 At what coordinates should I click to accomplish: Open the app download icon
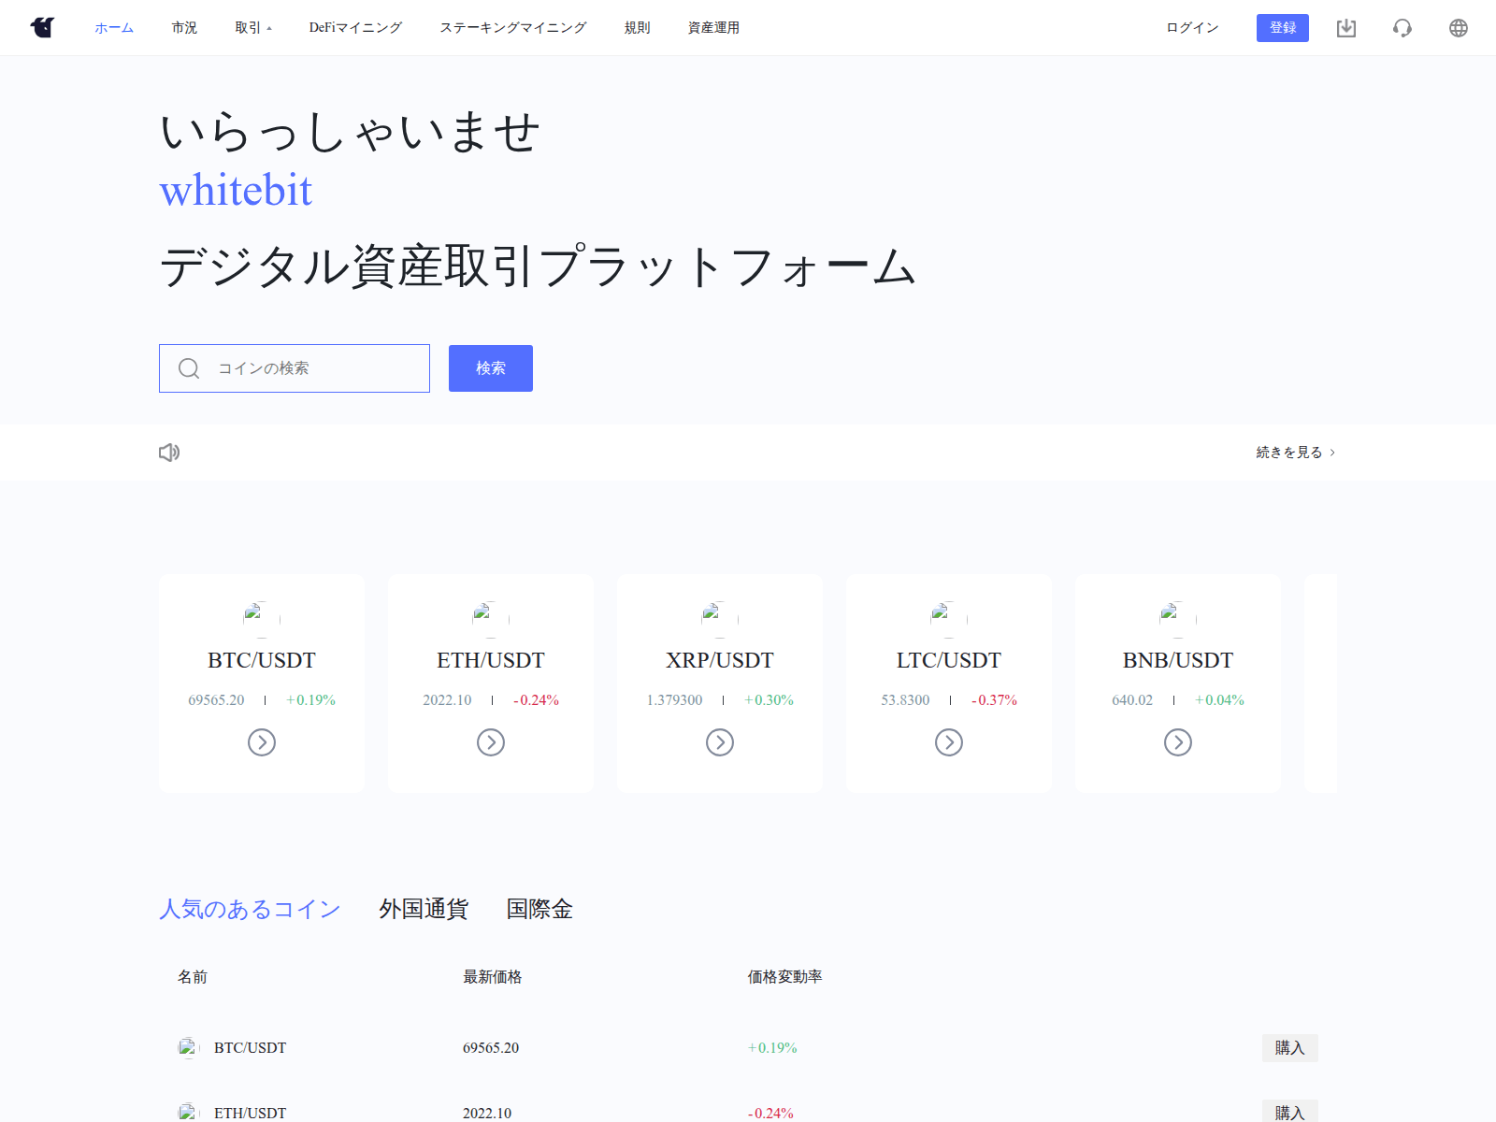[1347, 28]
